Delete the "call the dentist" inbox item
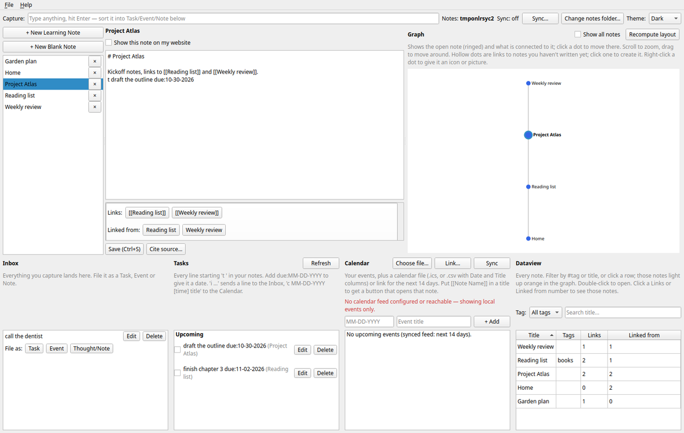 pos(154,336)
